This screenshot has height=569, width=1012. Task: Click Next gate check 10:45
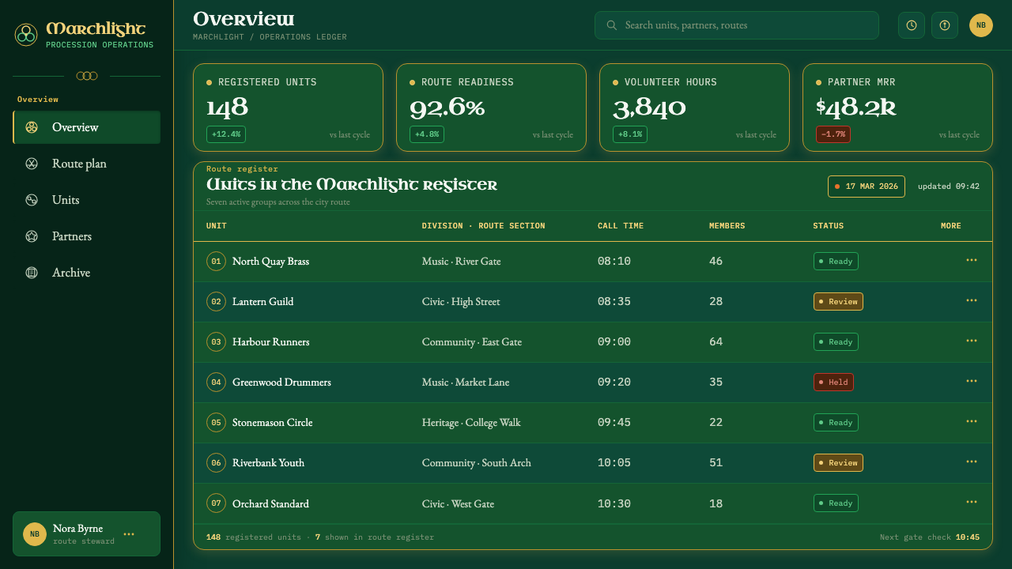click(930, 537)
